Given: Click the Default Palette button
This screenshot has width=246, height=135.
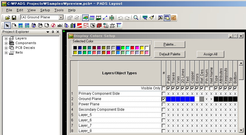Looking at the screenshot, I should point(169,54).
